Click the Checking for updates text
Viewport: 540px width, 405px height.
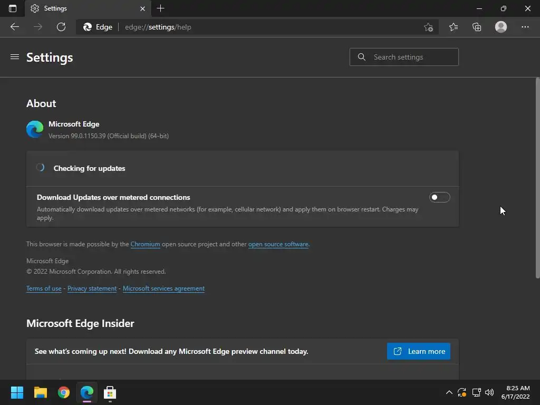(x=89, y=168)
